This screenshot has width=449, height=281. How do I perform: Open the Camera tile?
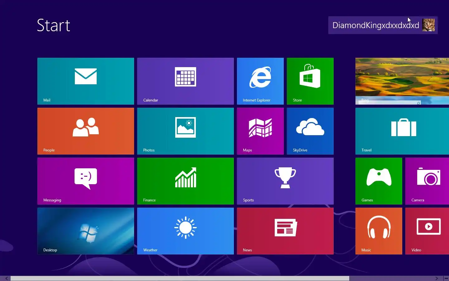click(x=427, y=181)
